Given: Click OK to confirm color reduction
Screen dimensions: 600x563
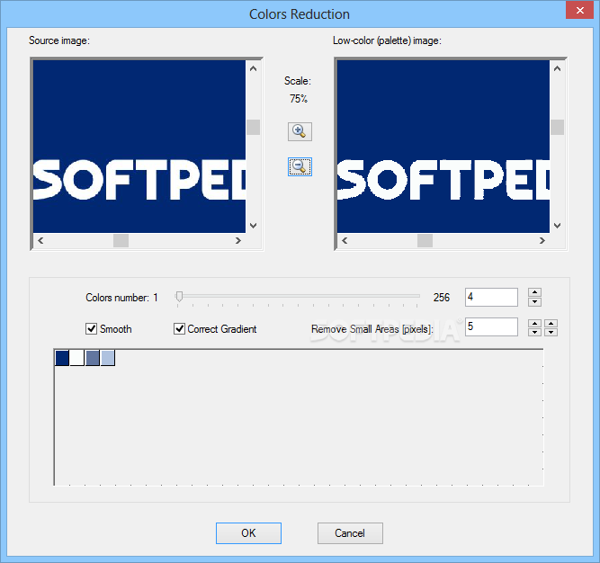Looking at the screenshot, I should tap(248, 533).
